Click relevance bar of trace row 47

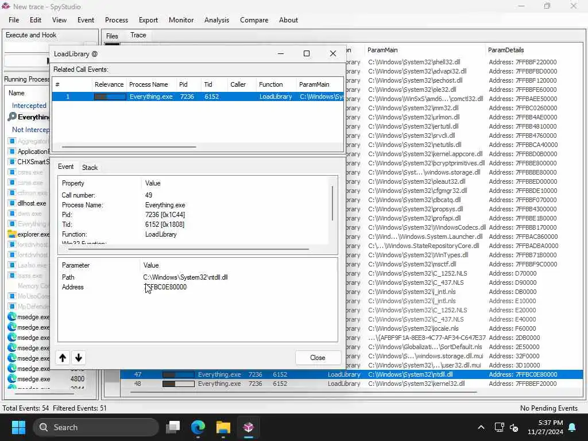pyautogui.click(x=178, y=374)
